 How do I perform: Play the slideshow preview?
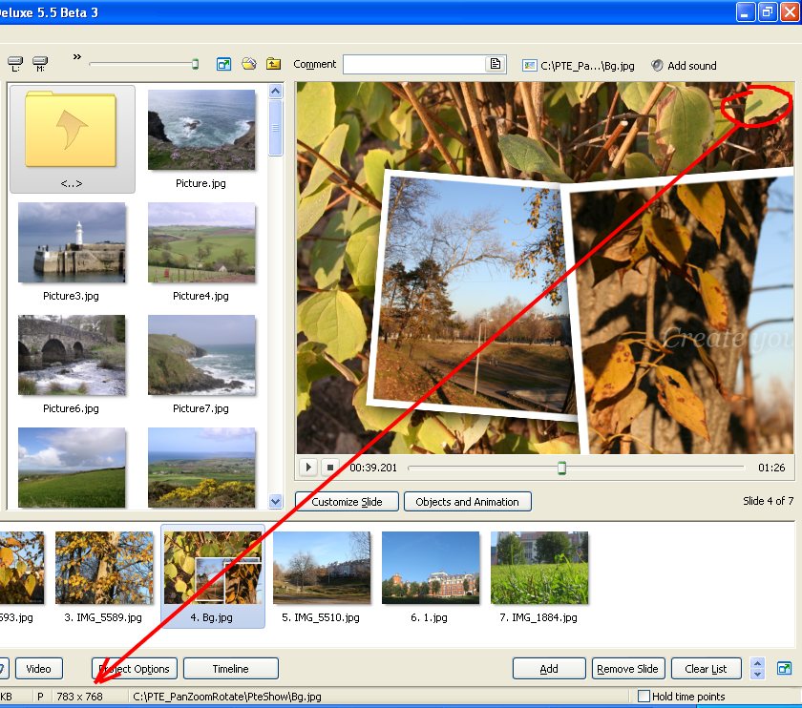point(307,468)
